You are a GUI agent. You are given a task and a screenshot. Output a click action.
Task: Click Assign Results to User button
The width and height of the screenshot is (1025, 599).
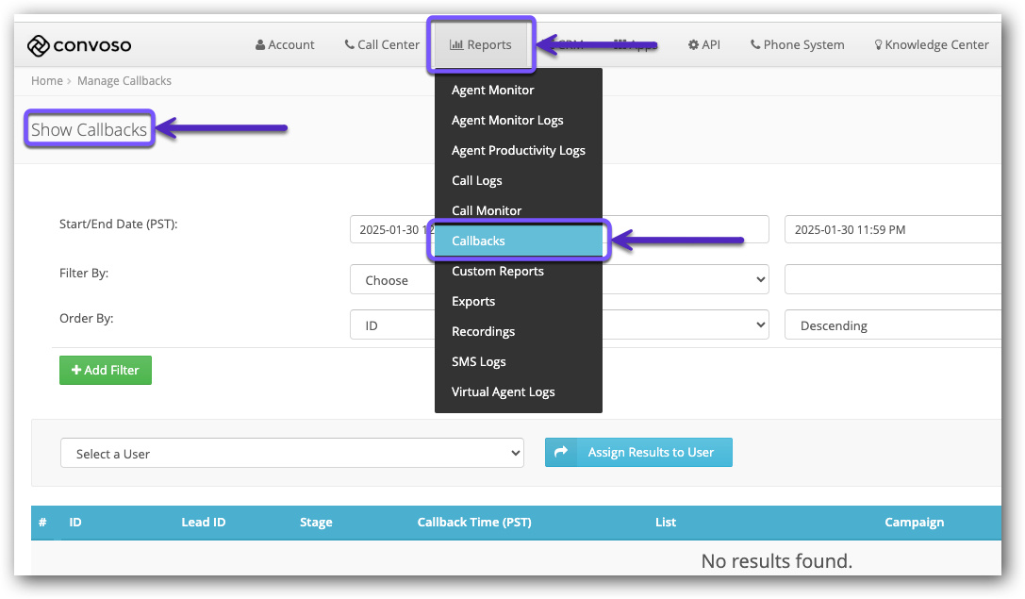[638, 453]
